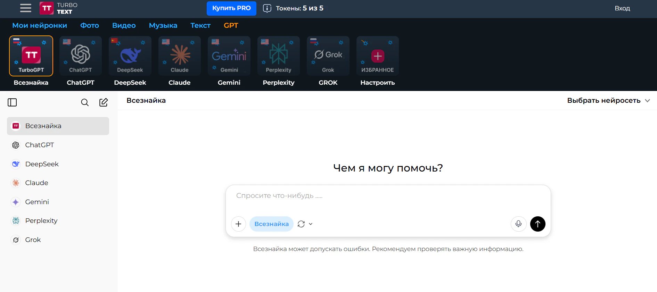Open the model switch refresh dropdown
Image resolution: width=657 pixels, height=292 pixels.
305,224
